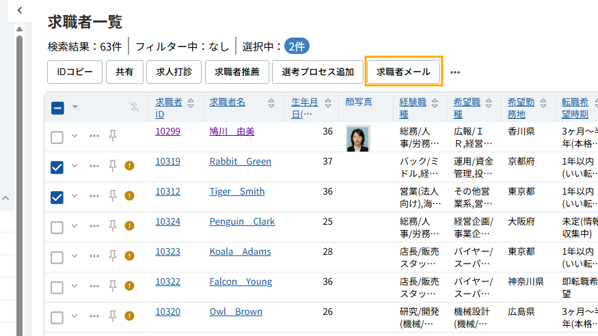Uncheck the Rabbit Green row checkbox
The width and height of the screenshot is (598, 336).
[57, 167]
